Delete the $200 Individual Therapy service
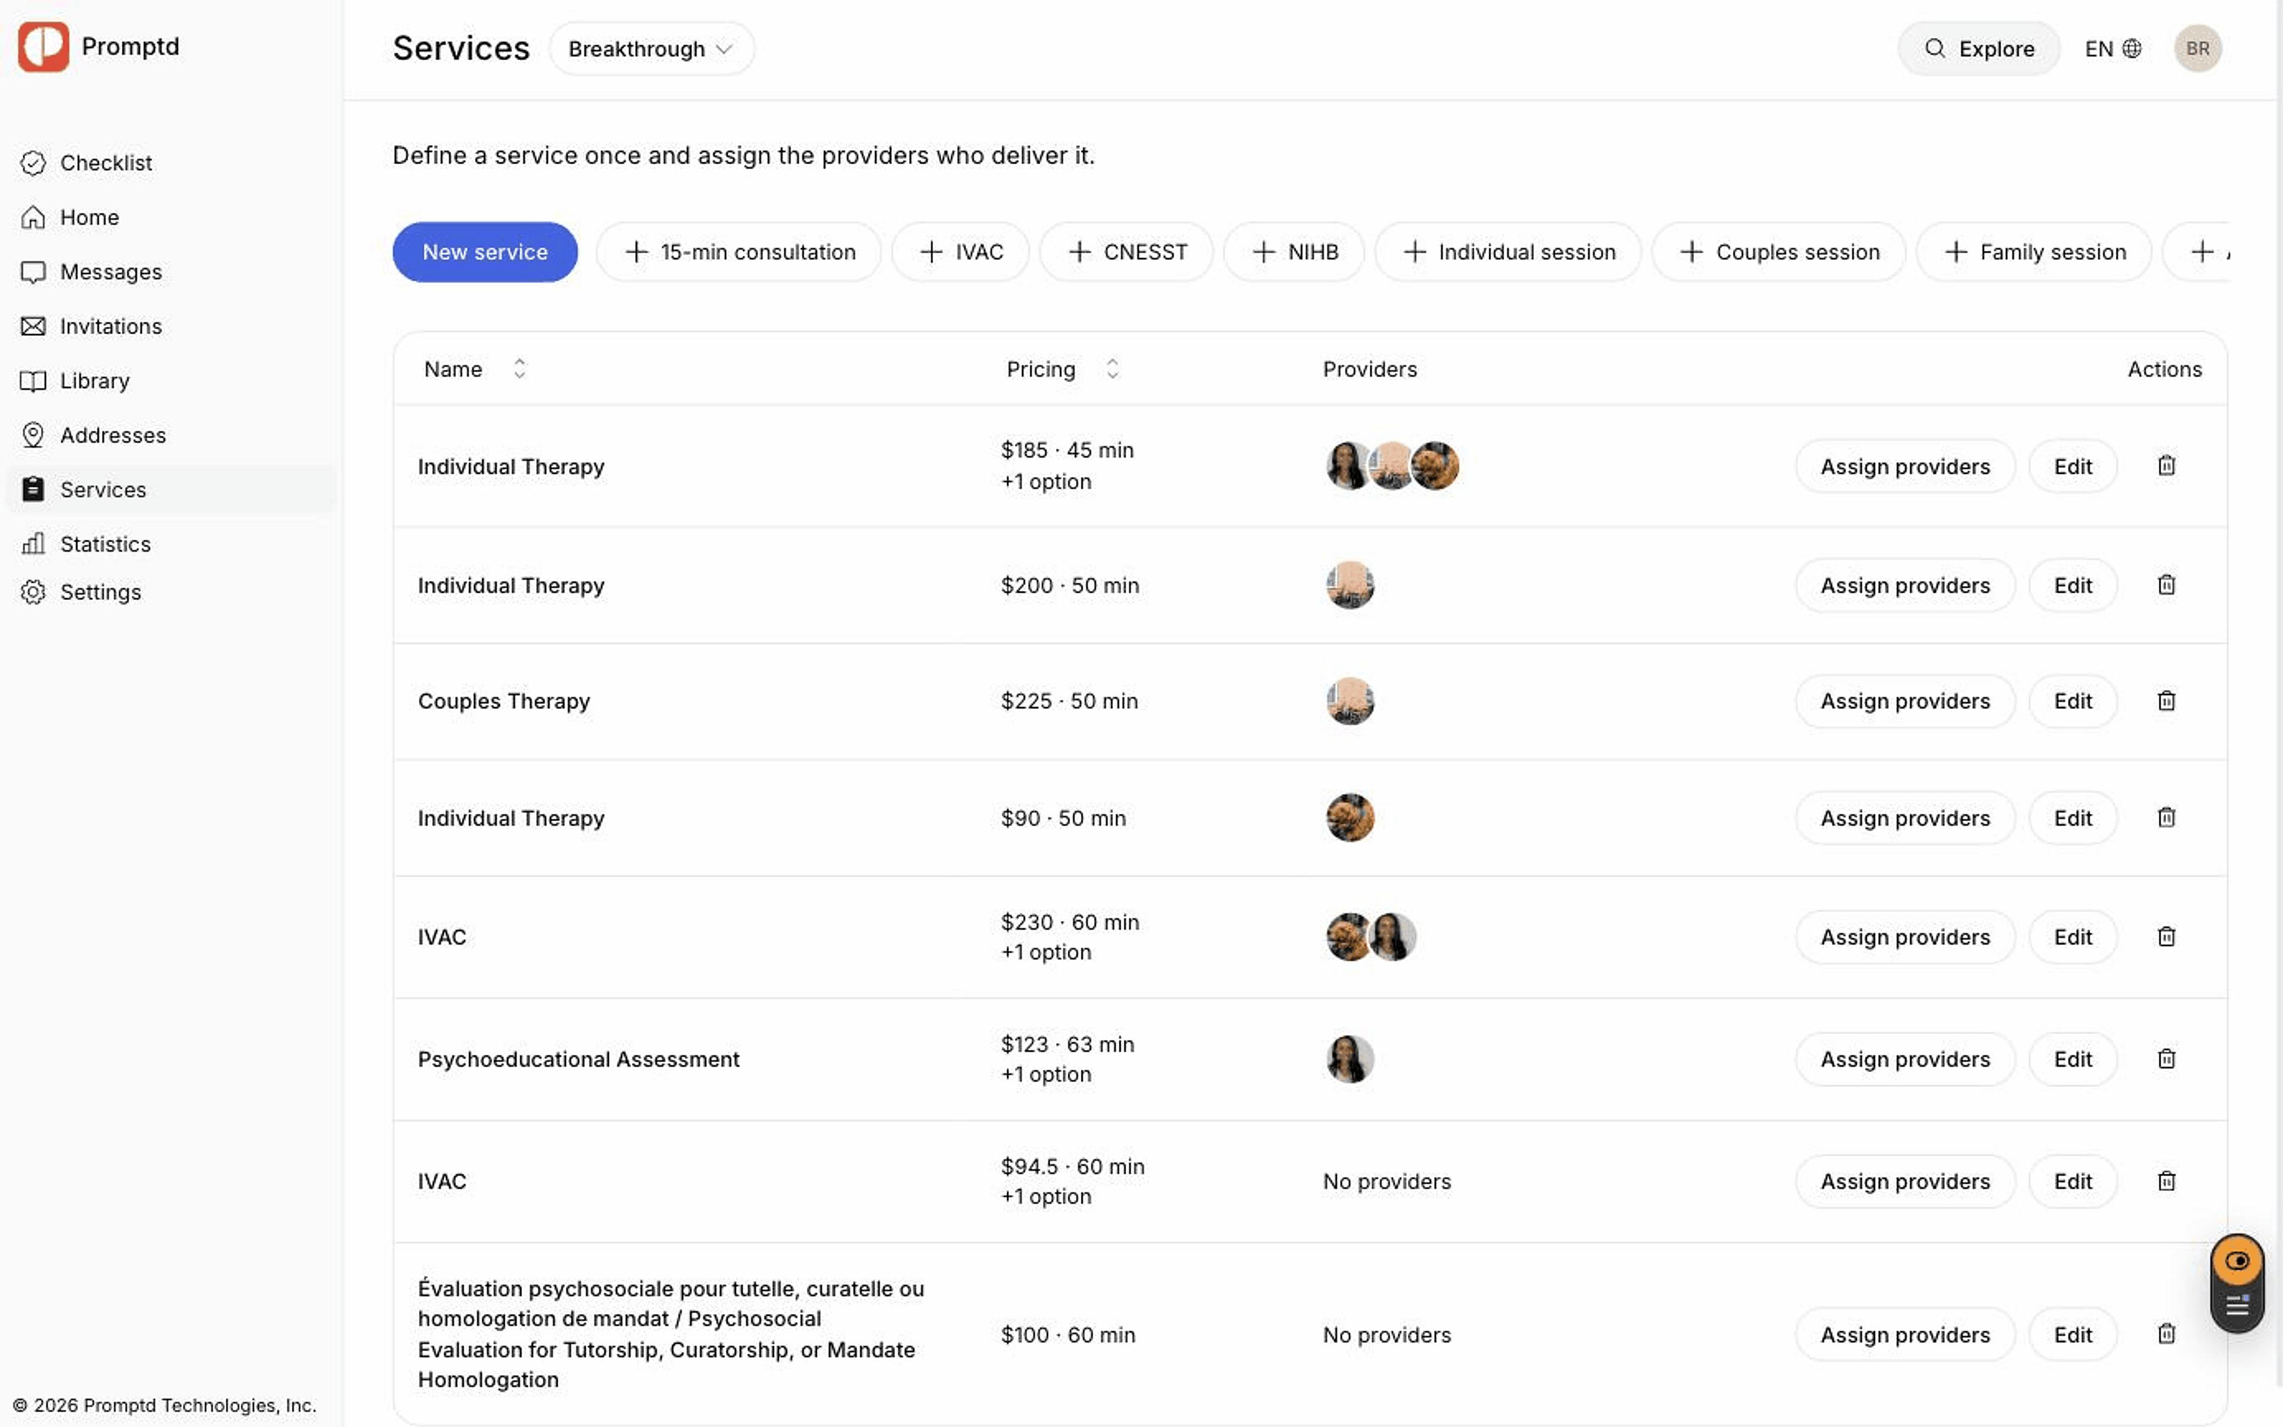 coord(2166,584)
